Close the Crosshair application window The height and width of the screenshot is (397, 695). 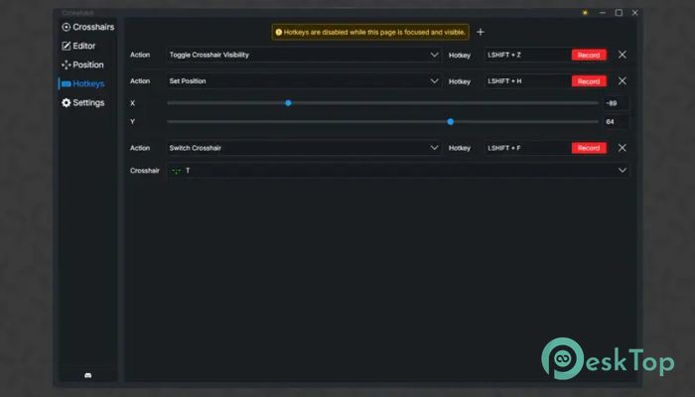tap(634, 13)
